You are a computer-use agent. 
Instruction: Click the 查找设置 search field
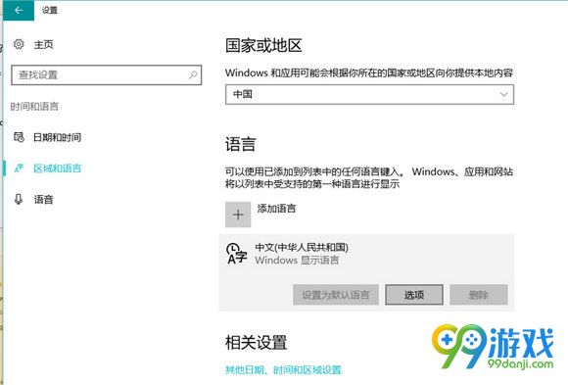tap(106, 75)
